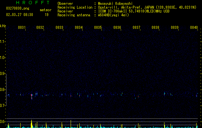Click the 0839 time marker
This screenshot has height=128, width=202.
click(x=175, y=28)
